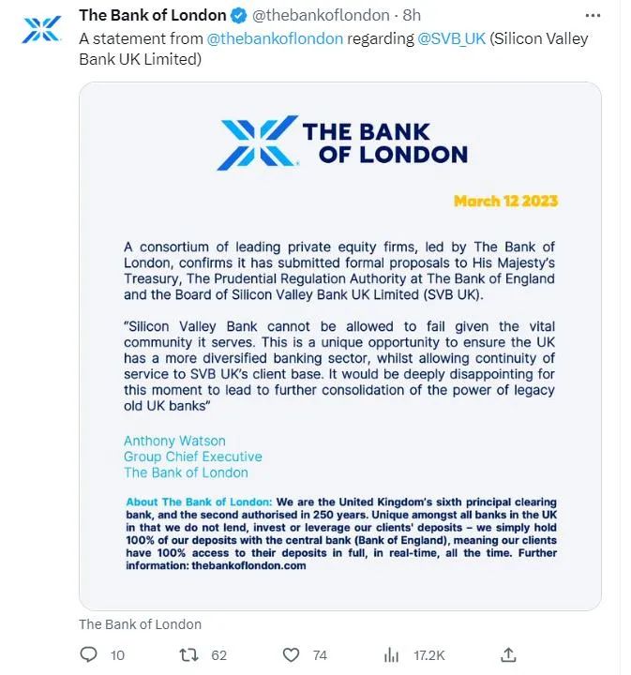Click the 74 likes count
This screenshot has height=675, width=631.
tap(320, 655)
